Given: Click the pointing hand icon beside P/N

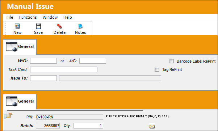Looking at the screenshot, I should [x=8, y=116].
